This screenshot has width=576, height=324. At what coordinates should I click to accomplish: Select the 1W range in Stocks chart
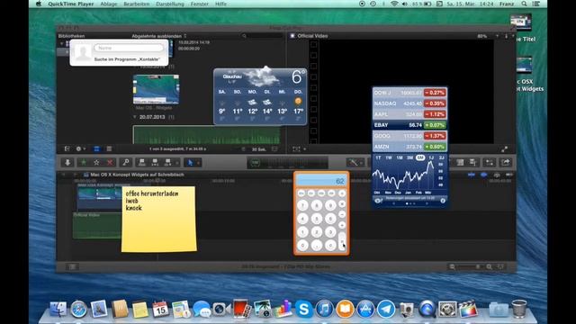[x=389, y=157]
